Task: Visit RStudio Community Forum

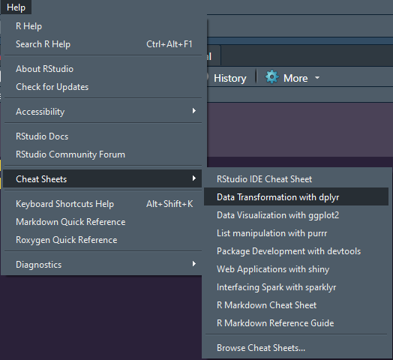Action: coord(103,154)
